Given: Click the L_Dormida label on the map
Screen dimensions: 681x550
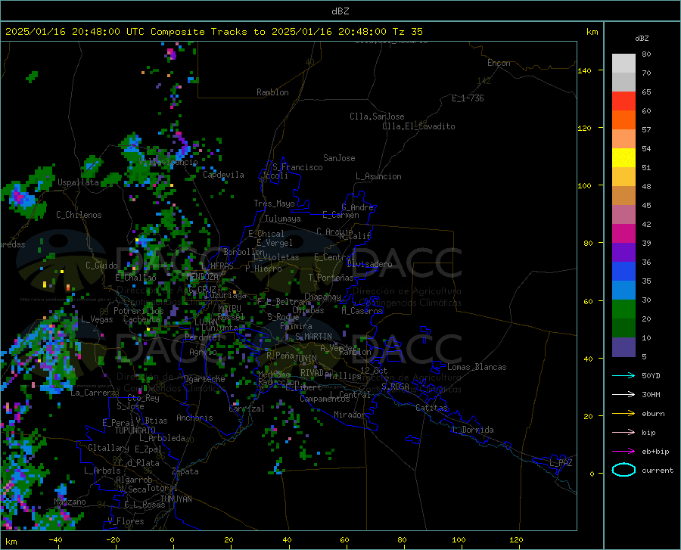Looking at the screenshot, I should coord(474,430).
